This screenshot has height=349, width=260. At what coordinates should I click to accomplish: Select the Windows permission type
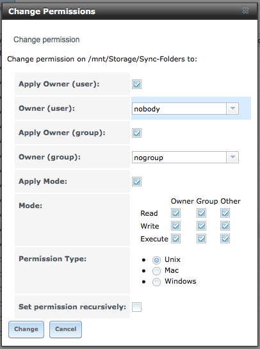tap(156, 282)
